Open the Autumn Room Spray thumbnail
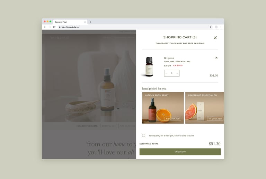 (x=163, y=108)
